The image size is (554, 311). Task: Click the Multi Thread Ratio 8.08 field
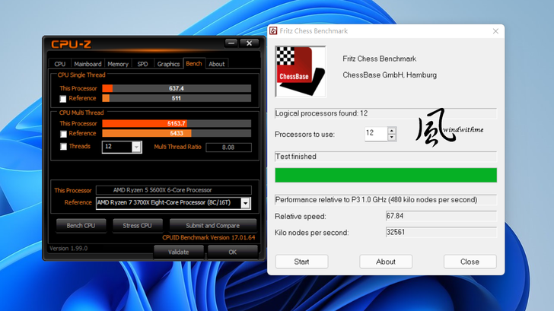pyautogui.click(x=228, y=148)
